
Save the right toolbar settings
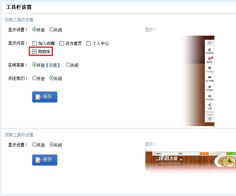click(x=45, y=97)
